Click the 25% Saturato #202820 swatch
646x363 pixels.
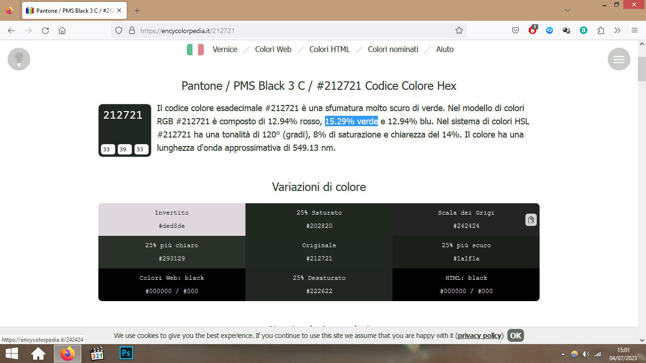(319, 219)
